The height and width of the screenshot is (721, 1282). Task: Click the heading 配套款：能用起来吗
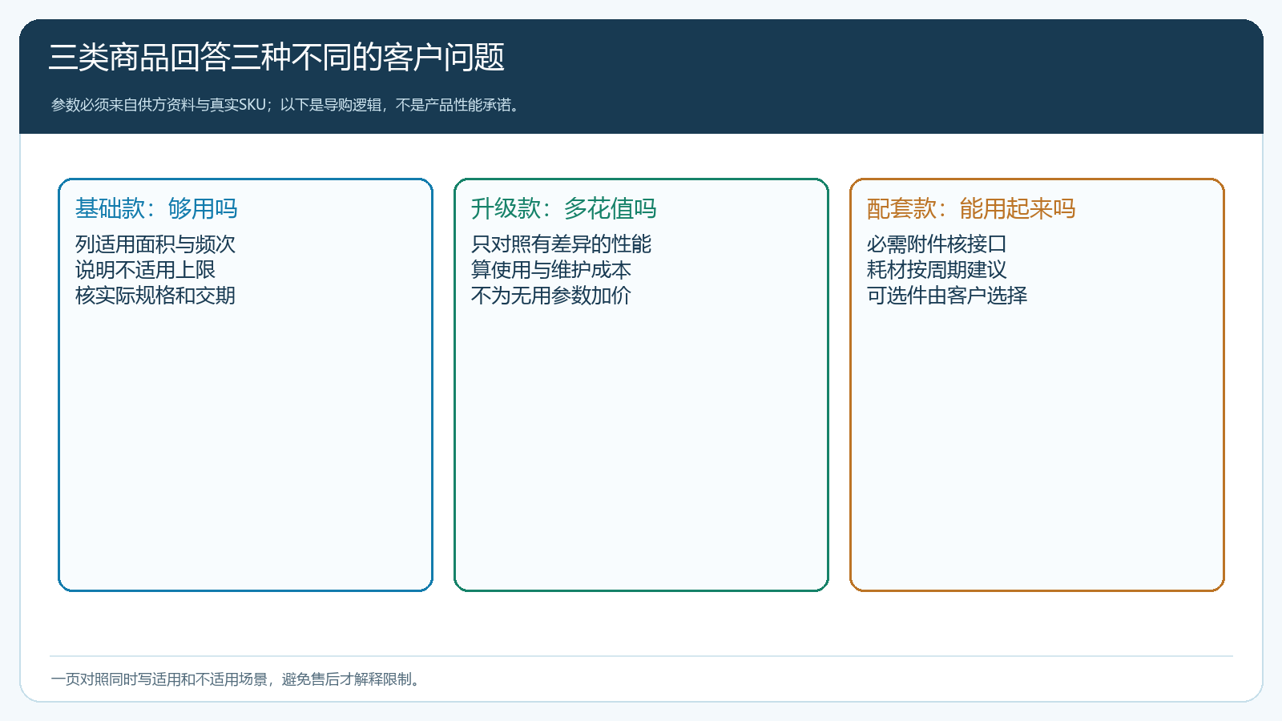[971, 208]
